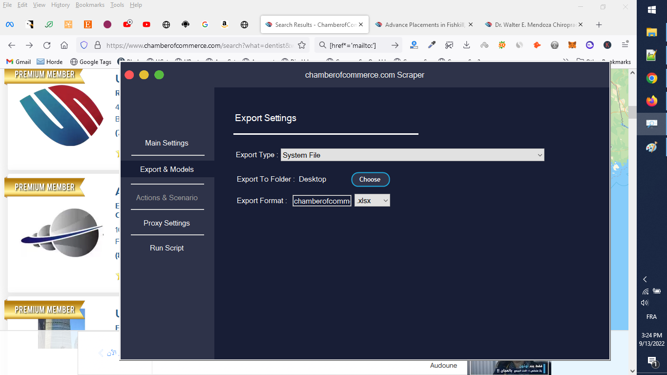This screenshot has height=375, width=667.
Task: Open the Help menu in Firefox
Action: point(136,5)
